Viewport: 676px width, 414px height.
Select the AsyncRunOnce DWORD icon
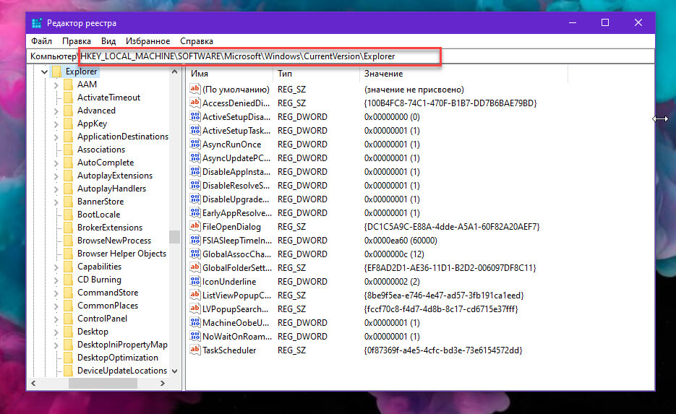pyautogui.click(x=195, y=145)
